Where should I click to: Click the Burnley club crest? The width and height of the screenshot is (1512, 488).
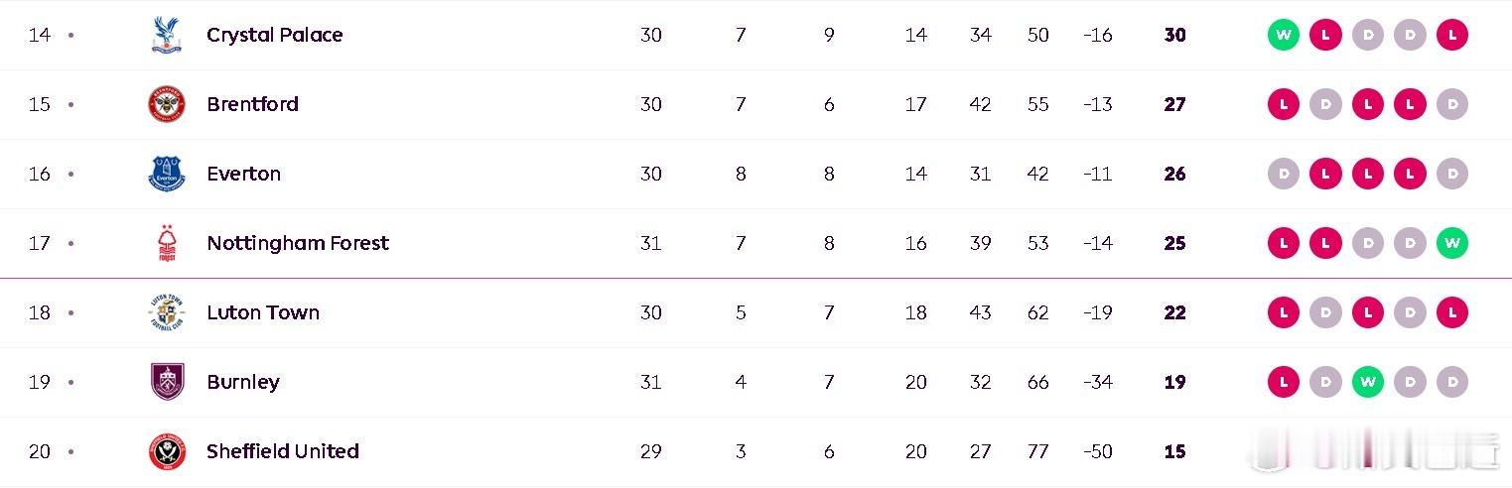(167, 382)
